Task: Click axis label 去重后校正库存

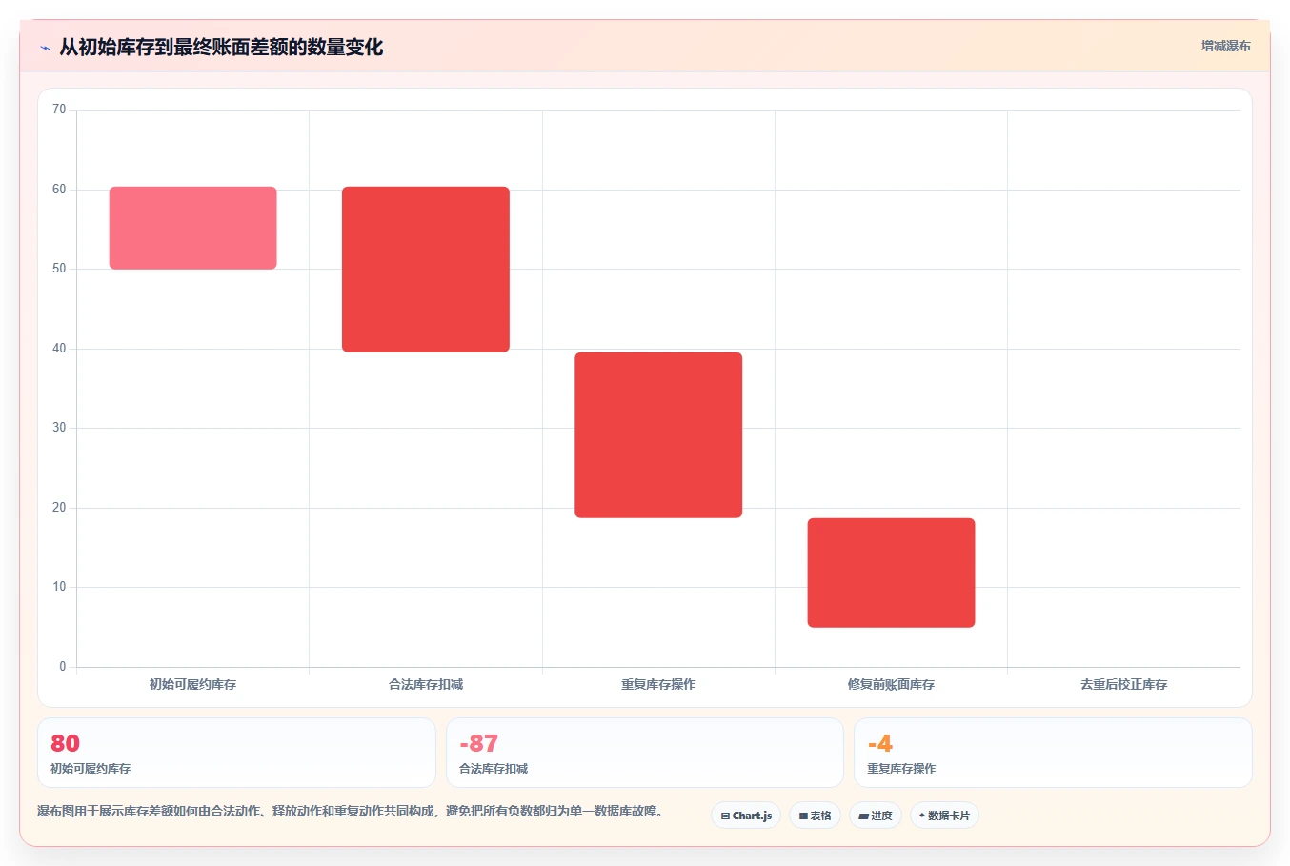Action: click(x=1123, y=684)
